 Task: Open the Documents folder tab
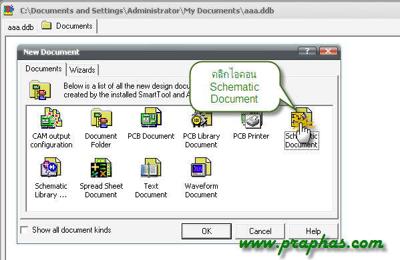[67, 26]
